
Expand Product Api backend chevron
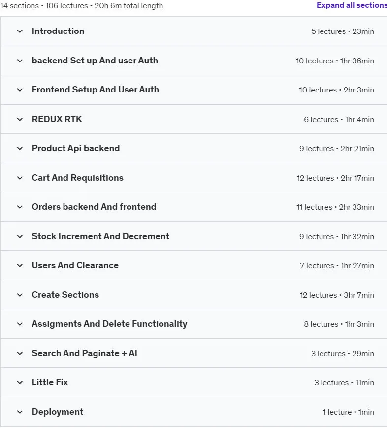20,149
